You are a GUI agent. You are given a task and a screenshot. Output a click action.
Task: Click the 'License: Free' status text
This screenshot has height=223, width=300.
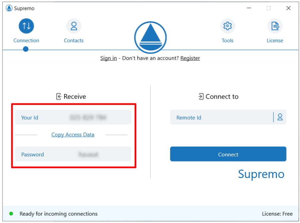(277, 214)
